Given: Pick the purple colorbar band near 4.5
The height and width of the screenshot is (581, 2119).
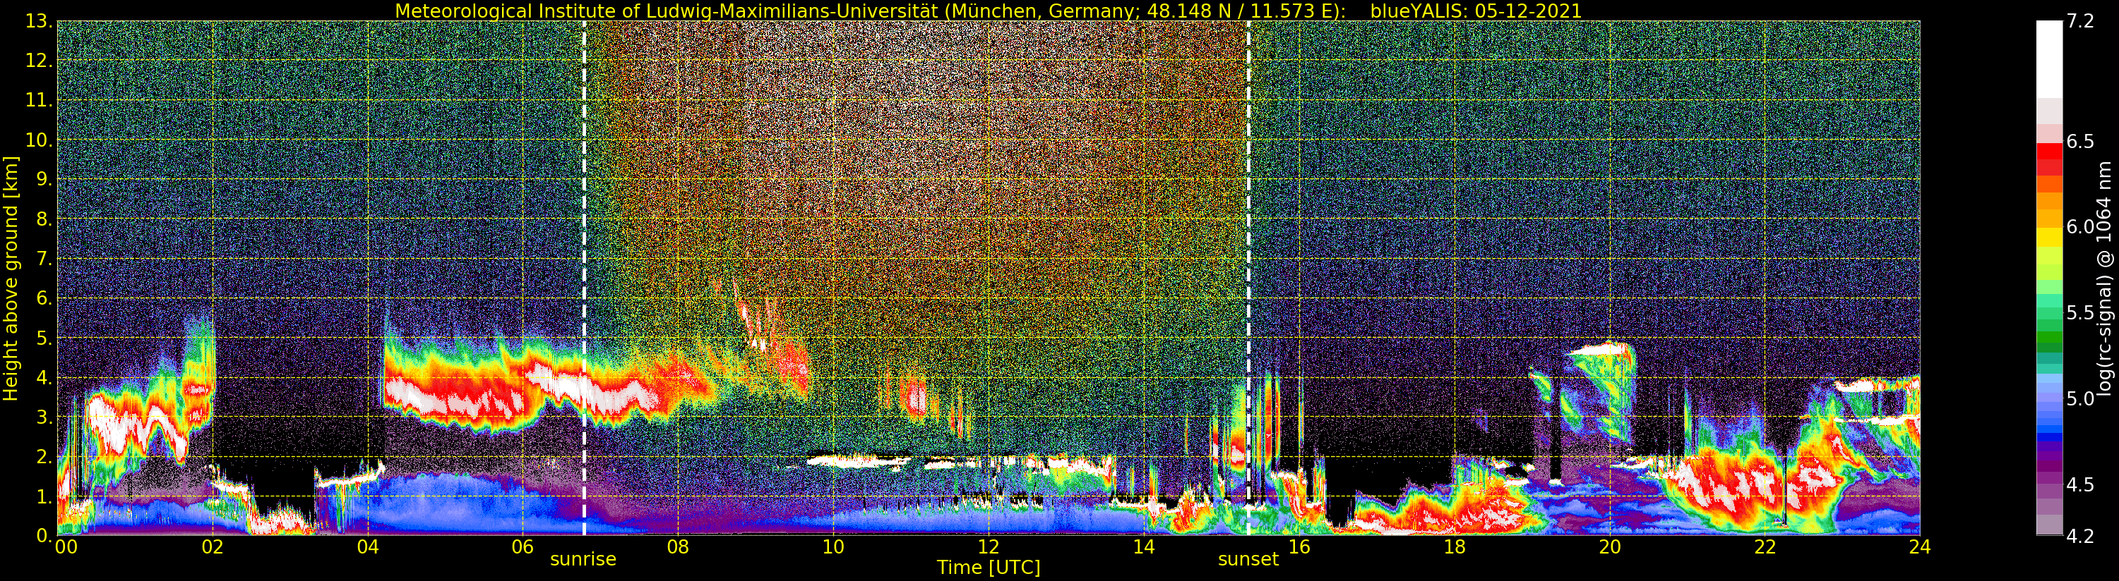Looking at the screenshot, I should point(2049,485).
